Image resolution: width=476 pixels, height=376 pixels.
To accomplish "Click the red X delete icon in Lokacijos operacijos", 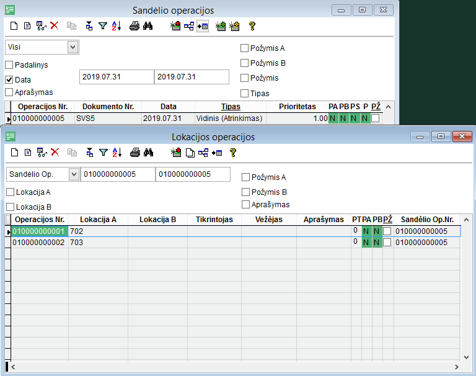I will [x=55, y=153].
